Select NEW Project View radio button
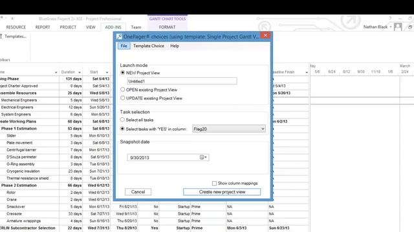Viewport: 414px width, 232px height. [x=122, y=73]
